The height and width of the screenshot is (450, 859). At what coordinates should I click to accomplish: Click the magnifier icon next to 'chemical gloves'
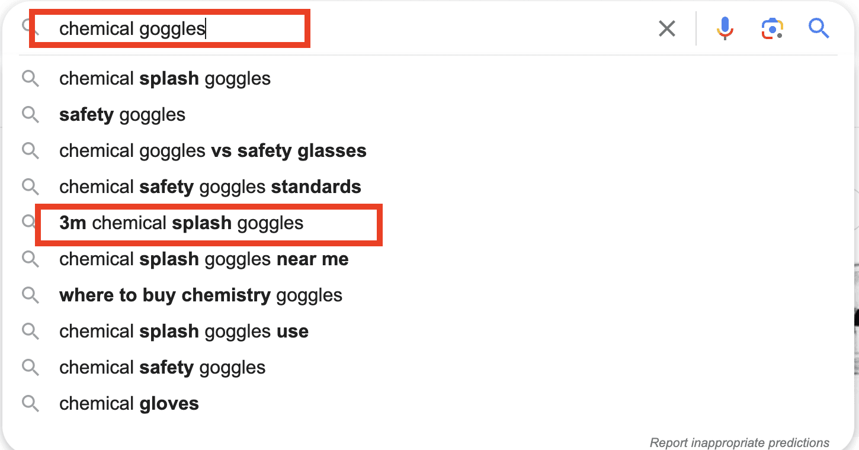[x=30, y=403]
